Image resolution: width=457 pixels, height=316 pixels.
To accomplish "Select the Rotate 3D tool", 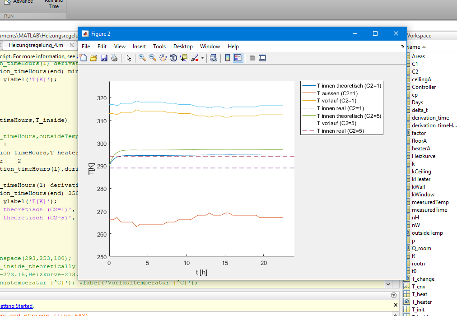I will coord(173,58).
